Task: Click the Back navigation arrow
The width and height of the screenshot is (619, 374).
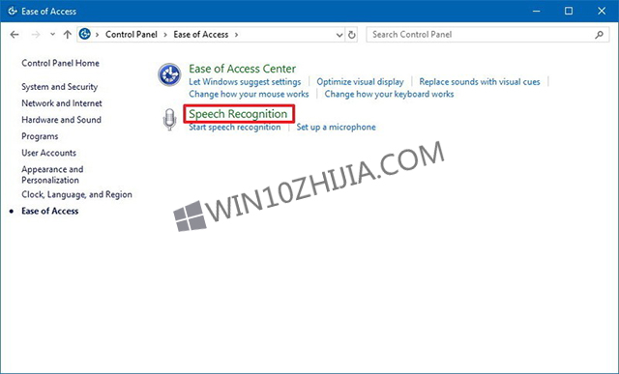Action: coord(15,35)
